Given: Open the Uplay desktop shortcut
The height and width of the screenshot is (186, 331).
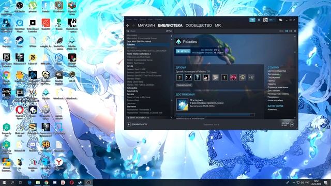Looking at the screenshot, I should 59,59.
